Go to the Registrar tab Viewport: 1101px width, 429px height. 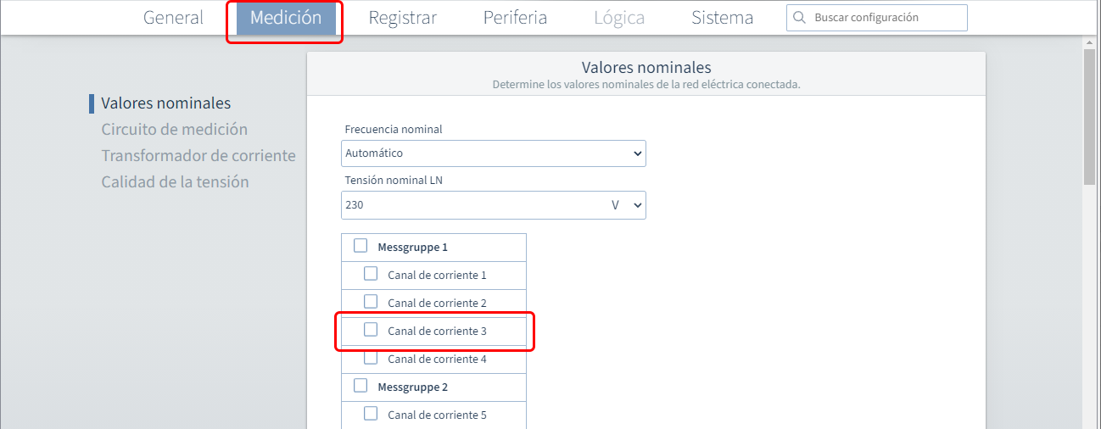coord(402,18)
